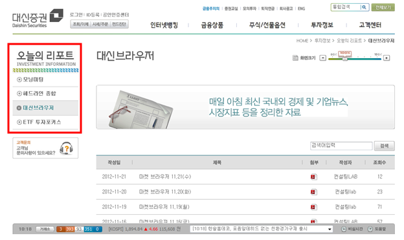This screenshot has width=404, height=240.
Task: Click the 작성일 column header
Action: coord(114,162)
